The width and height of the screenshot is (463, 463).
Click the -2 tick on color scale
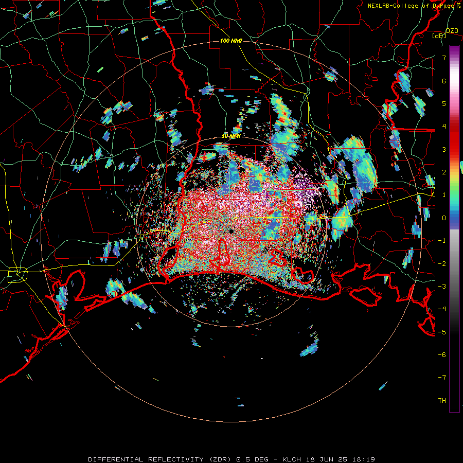tap(442, 264)
